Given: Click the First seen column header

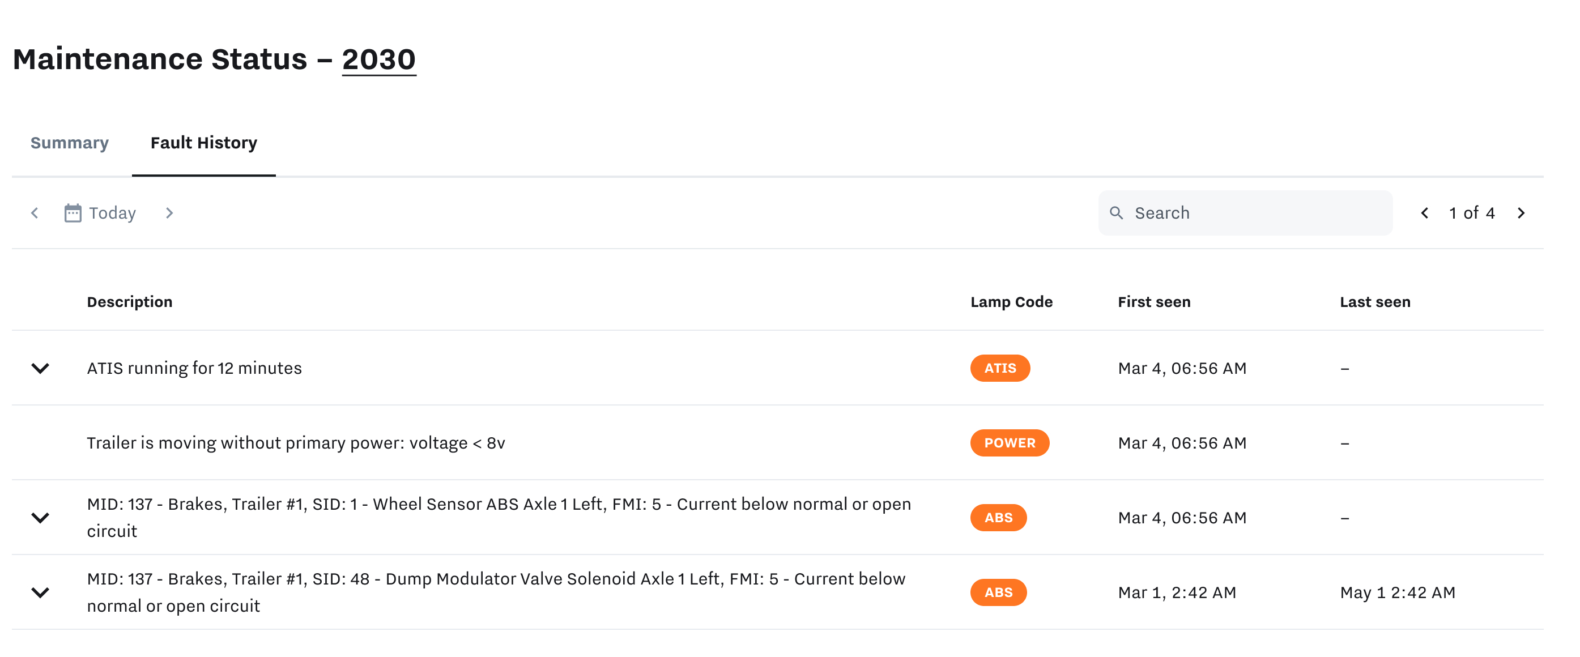Looking at the screenshot, I should click(x=1154, y=302).
